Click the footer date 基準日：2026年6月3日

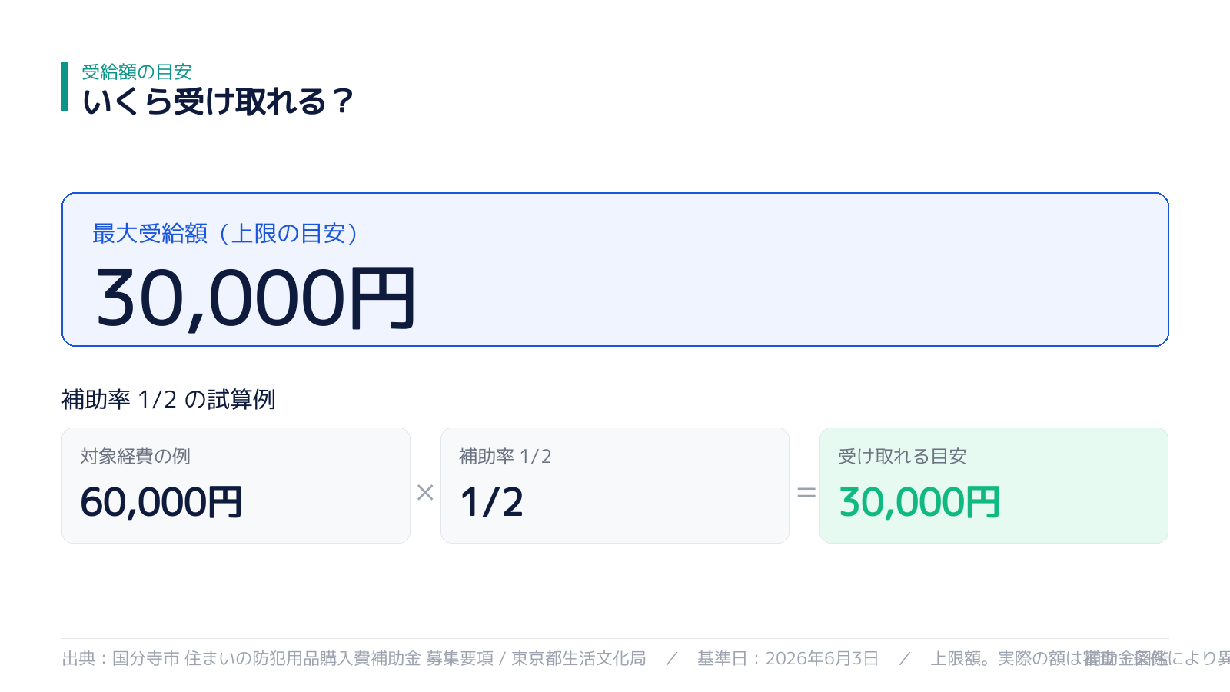point(788,658)
